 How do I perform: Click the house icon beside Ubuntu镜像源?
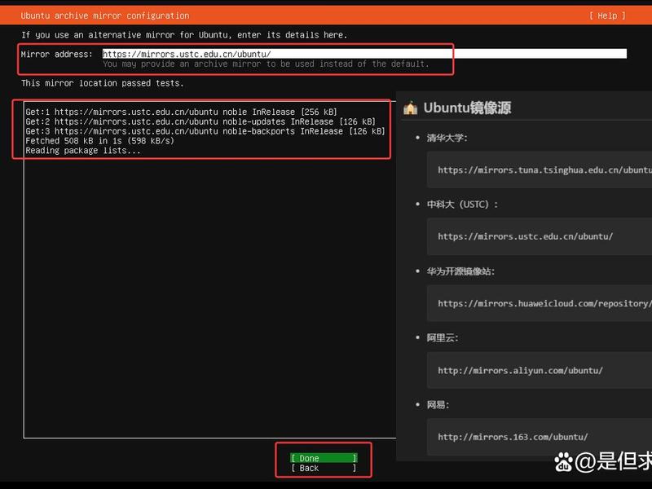(x=411, y=108)
